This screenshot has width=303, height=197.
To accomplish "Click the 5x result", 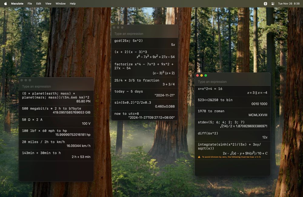I will 173,45.
